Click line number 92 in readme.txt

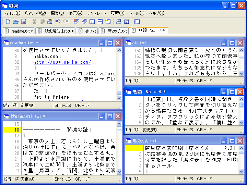tap(17, 62)
